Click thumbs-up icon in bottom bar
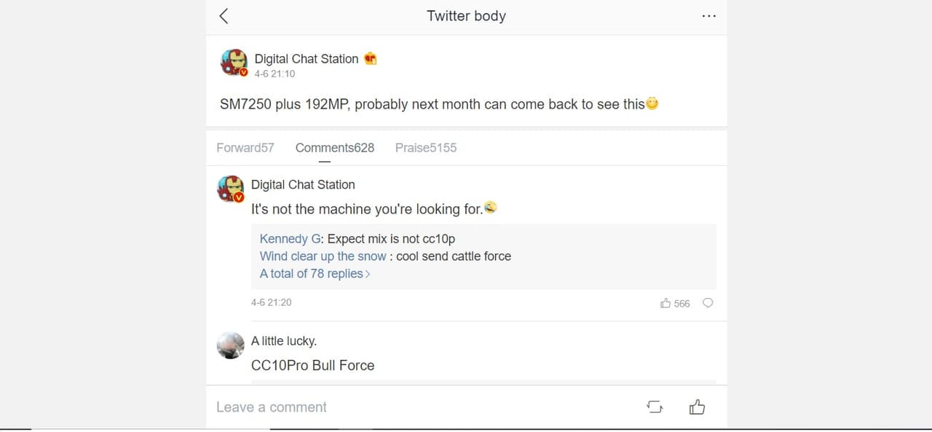Image resolution: width=932 pixels, height=432 pixels. click(x=697, y=407)
